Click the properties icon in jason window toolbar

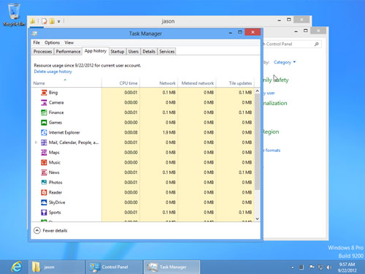point(44,21)
